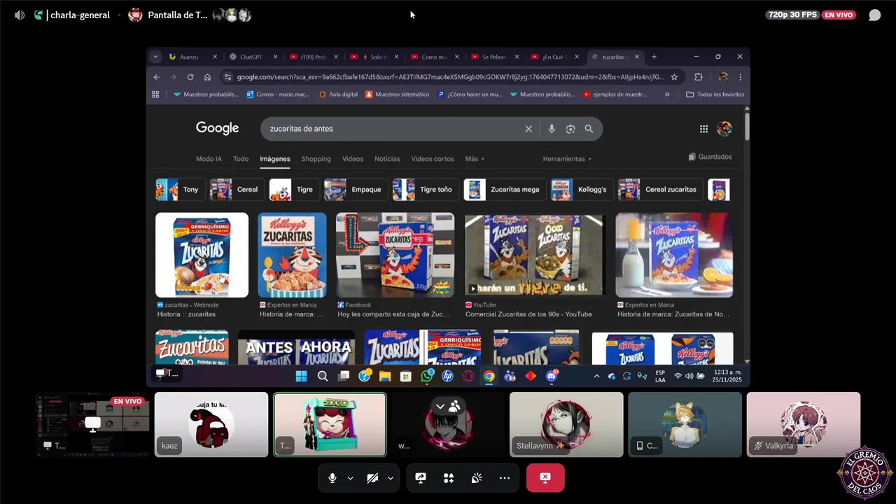
Task: Click the EN VIVO live badge at top
Action: [839, 15]
